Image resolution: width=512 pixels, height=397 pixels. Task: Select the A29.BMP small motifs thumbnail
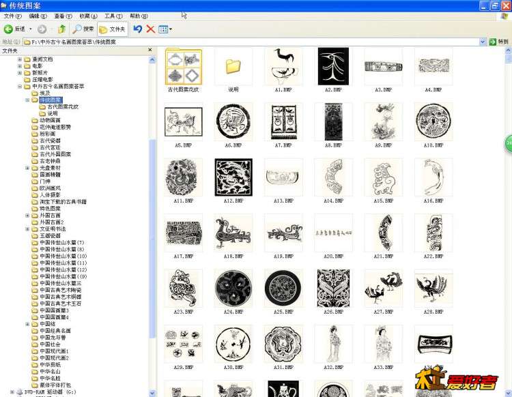point(184,344)
